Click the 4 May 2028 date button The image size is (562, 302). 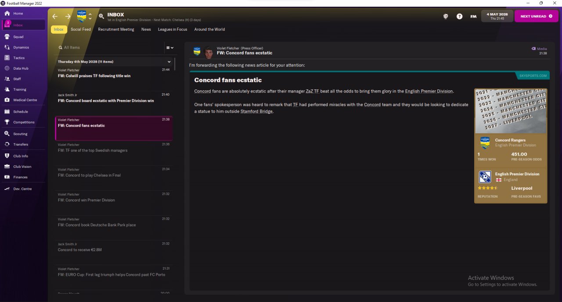497,16
